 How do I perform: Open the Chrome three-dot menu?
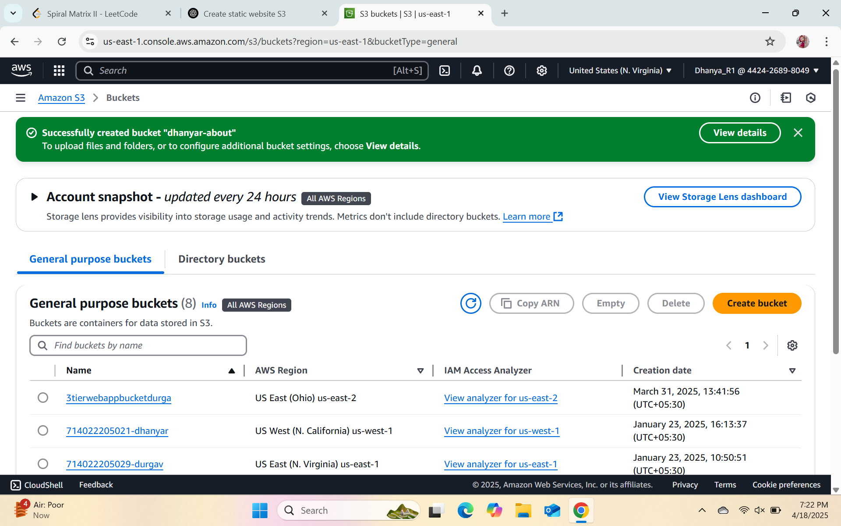(x=827, y=42)
